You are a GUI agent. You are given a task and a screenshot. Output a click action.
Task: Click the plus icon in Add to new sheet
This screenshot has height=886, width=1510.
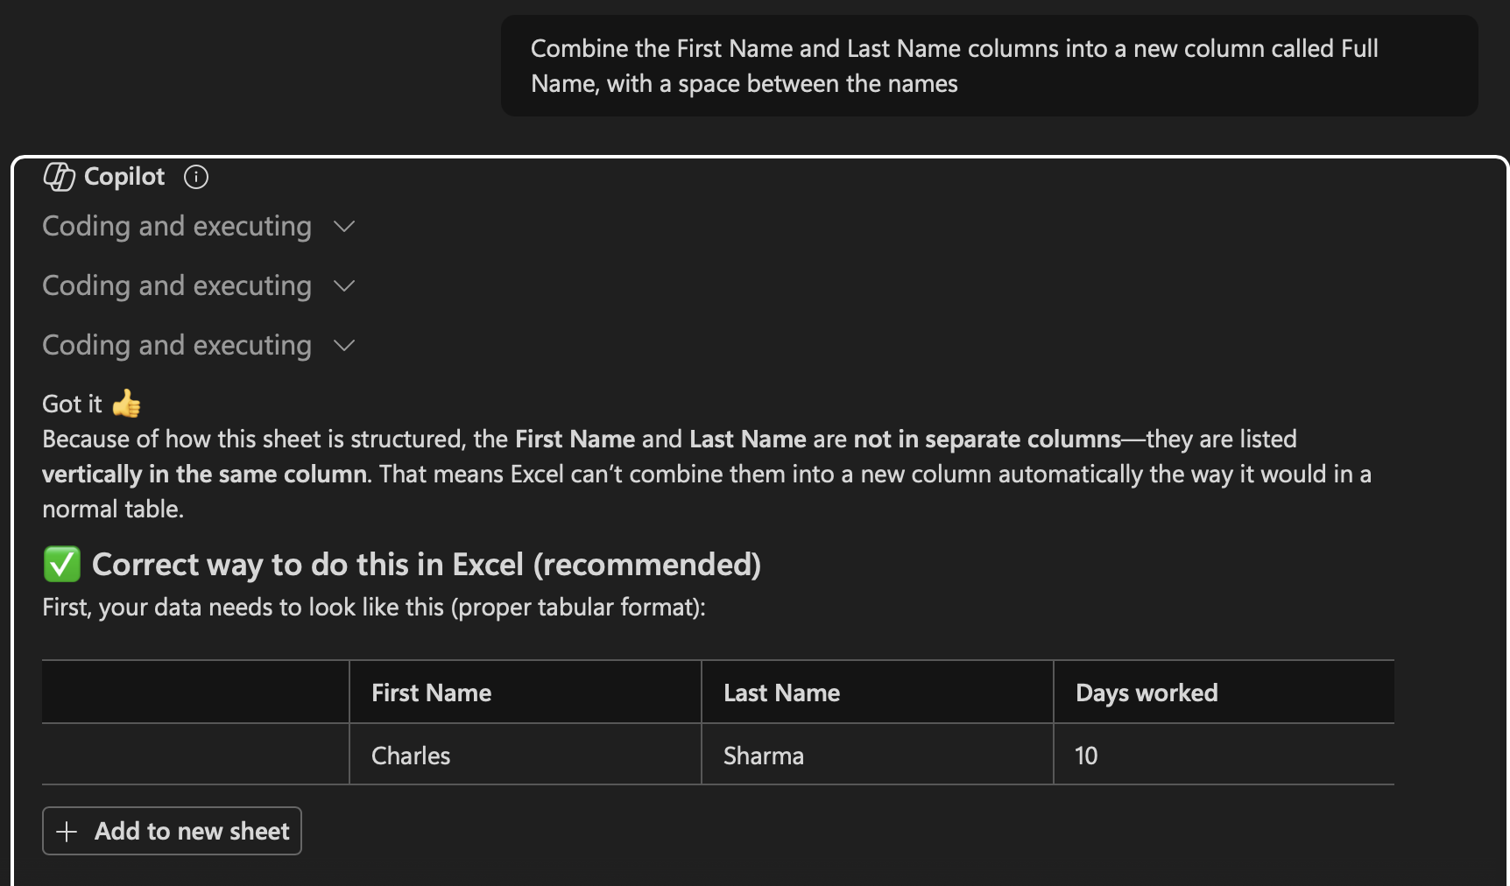coord(67,832)
